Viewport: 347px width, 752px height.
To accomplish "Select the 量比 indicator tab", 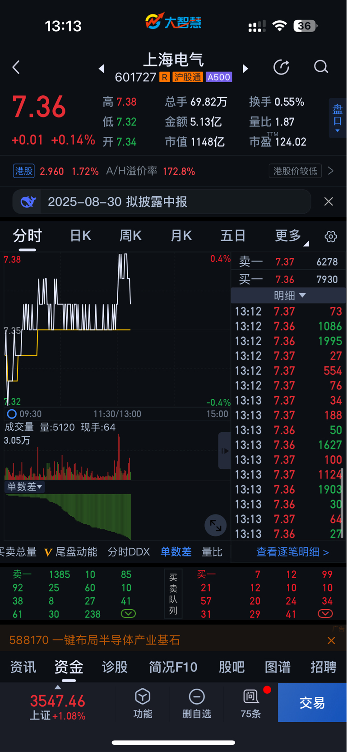I will pos(212,552).
